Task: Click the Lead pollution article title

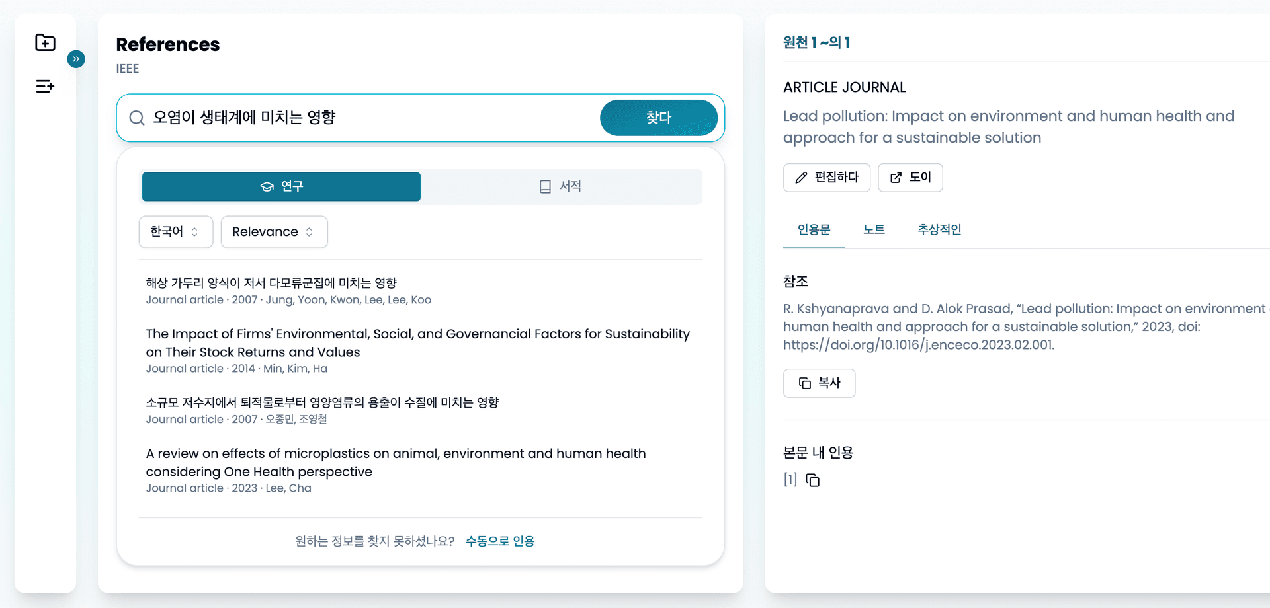Action: pyautogui.click(x=1009, y=127)
